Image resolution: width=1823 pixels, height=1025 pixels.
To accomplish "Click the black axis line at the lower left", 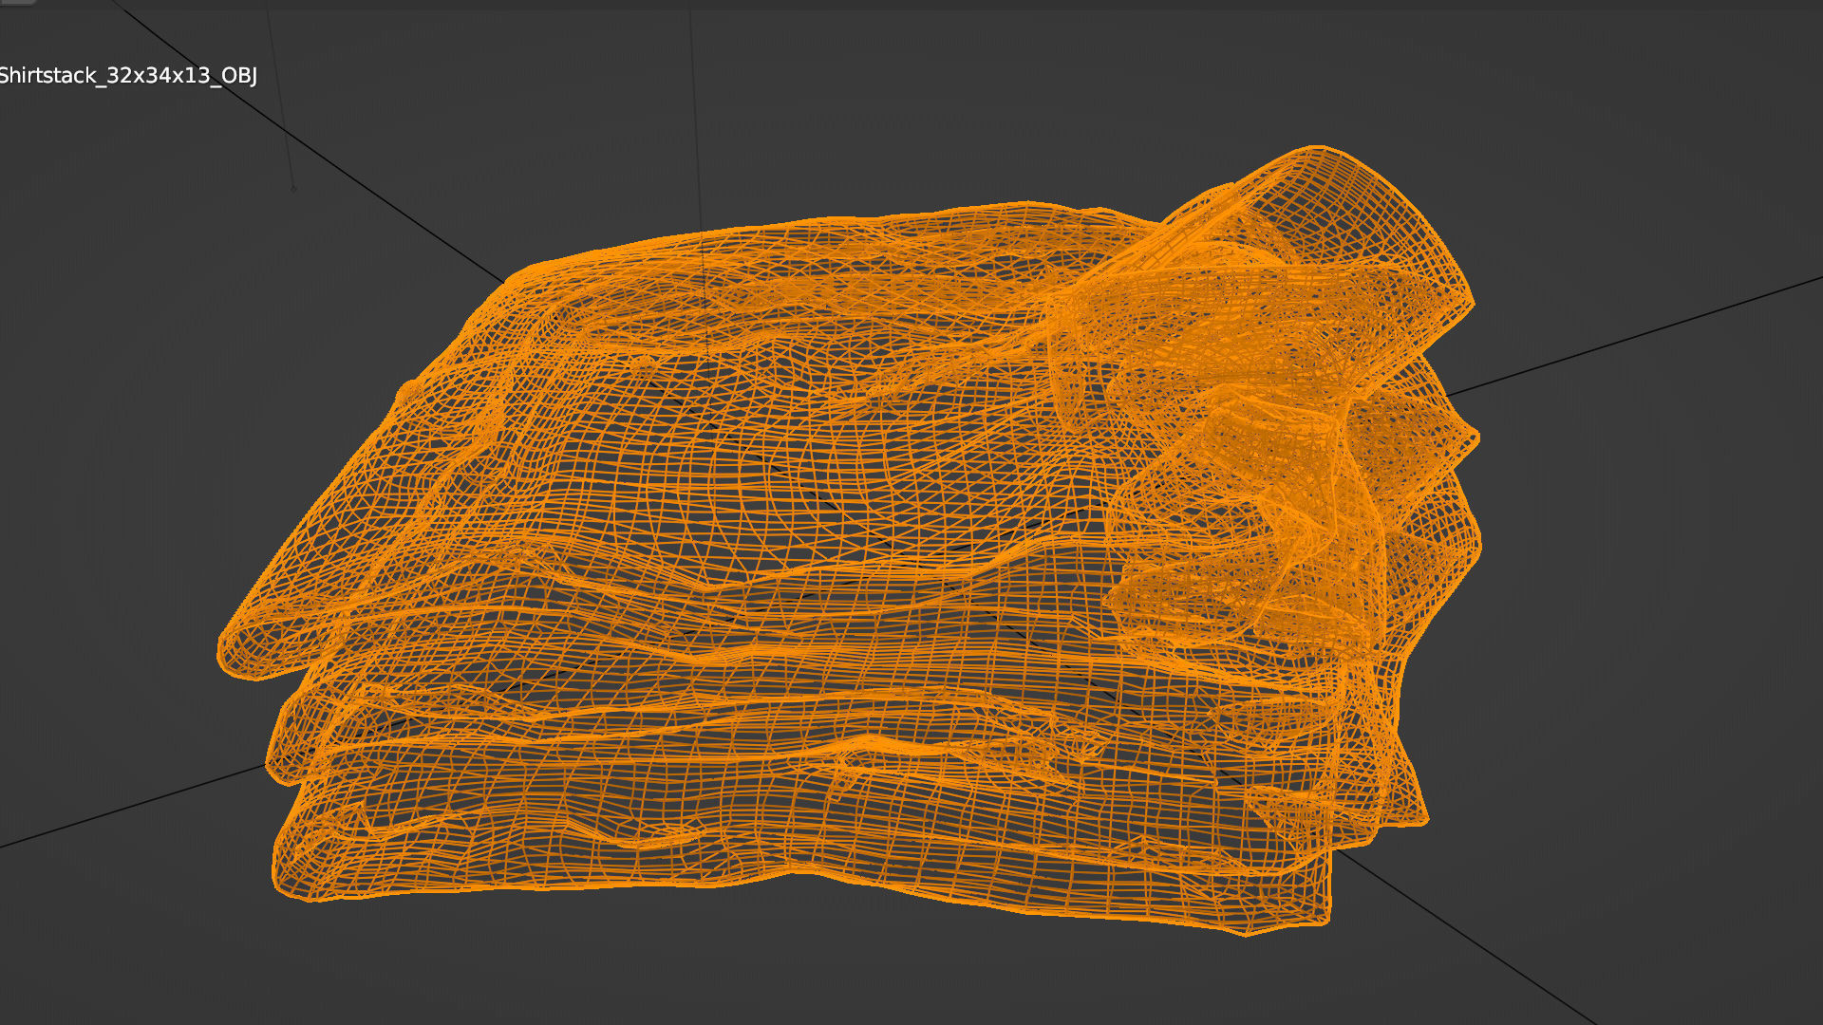I will coord(133,807).
